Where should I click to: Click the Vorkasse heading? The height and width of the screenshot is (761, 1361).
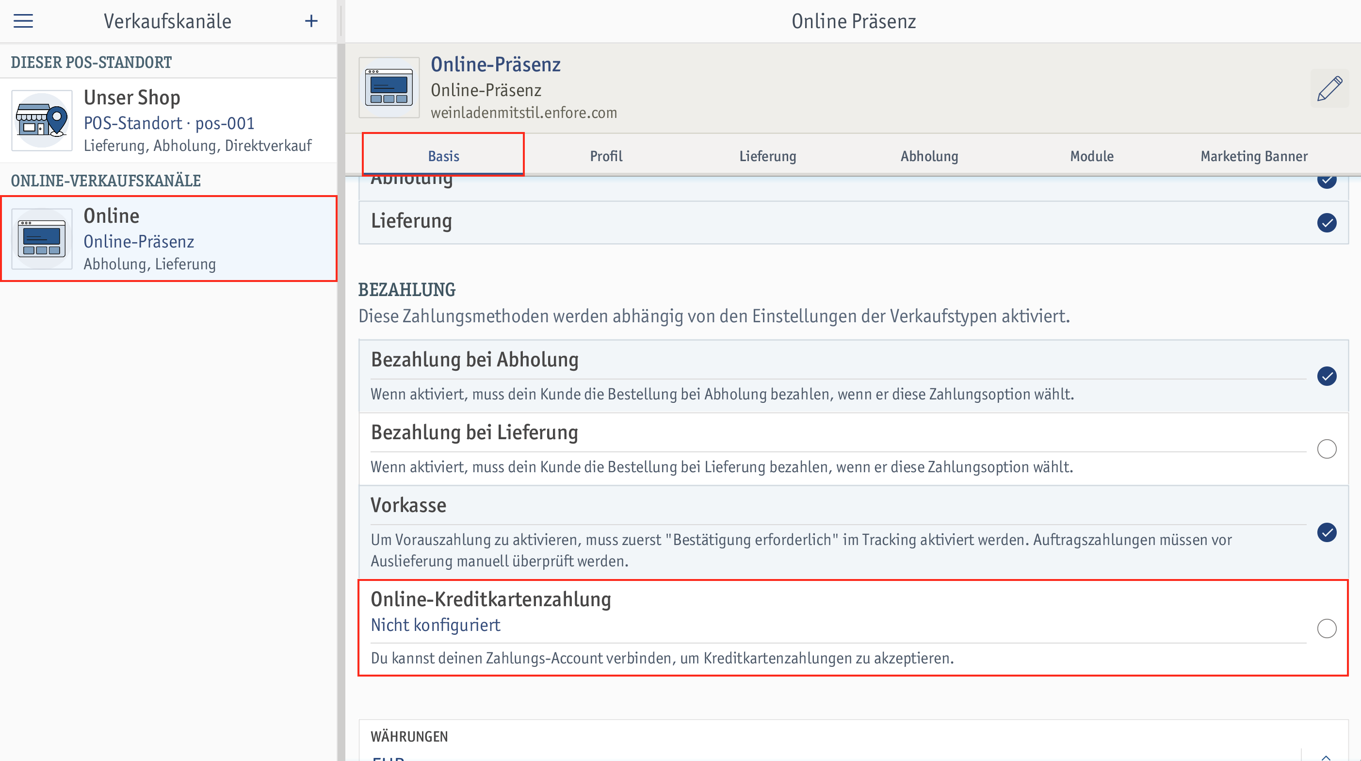[x=408, y=505]
